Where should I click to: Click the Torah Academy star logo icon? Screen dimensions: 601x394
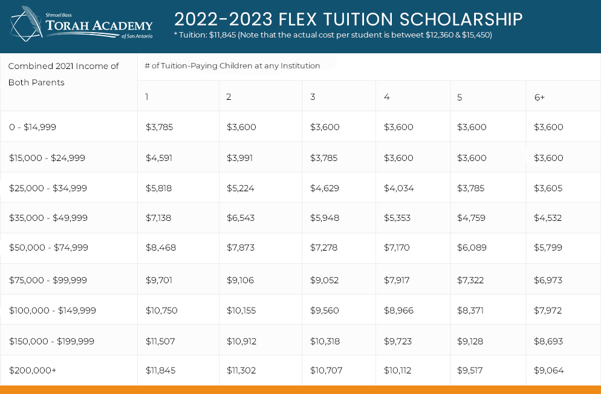[26, 24]
